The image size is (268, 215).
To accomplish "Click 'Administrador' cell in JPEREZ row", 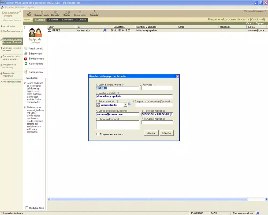I will (x=83, y=31).
